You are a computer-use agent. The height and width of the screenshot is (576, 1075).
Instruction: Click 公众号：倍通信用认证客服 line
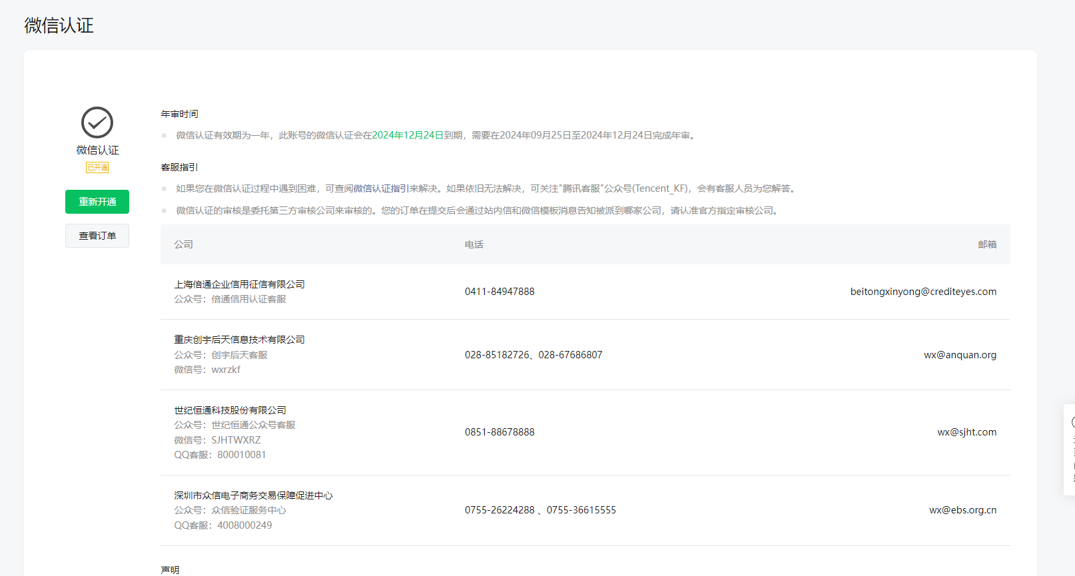coord(230,299)
